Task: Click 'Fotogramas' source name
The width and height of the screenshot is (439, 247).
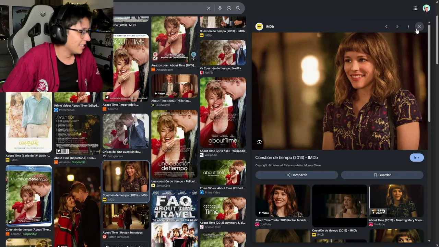Action: [x=115, y=156]
